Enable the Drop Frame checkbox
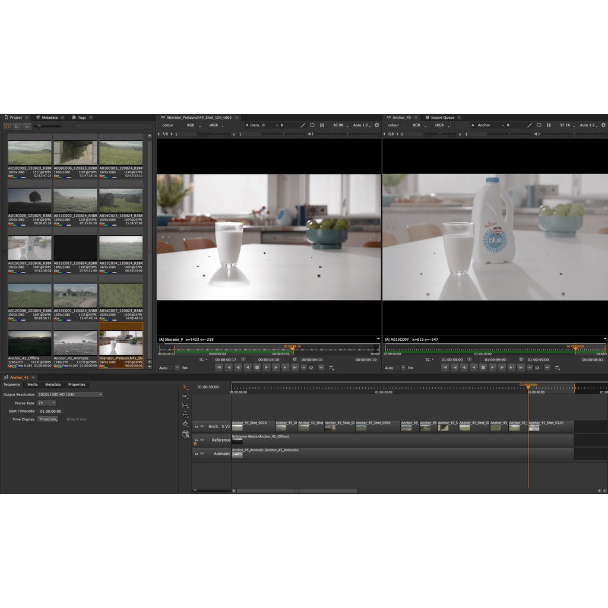Screen dimensions: 608x608 pyautogui.click(x=64, y=419)
